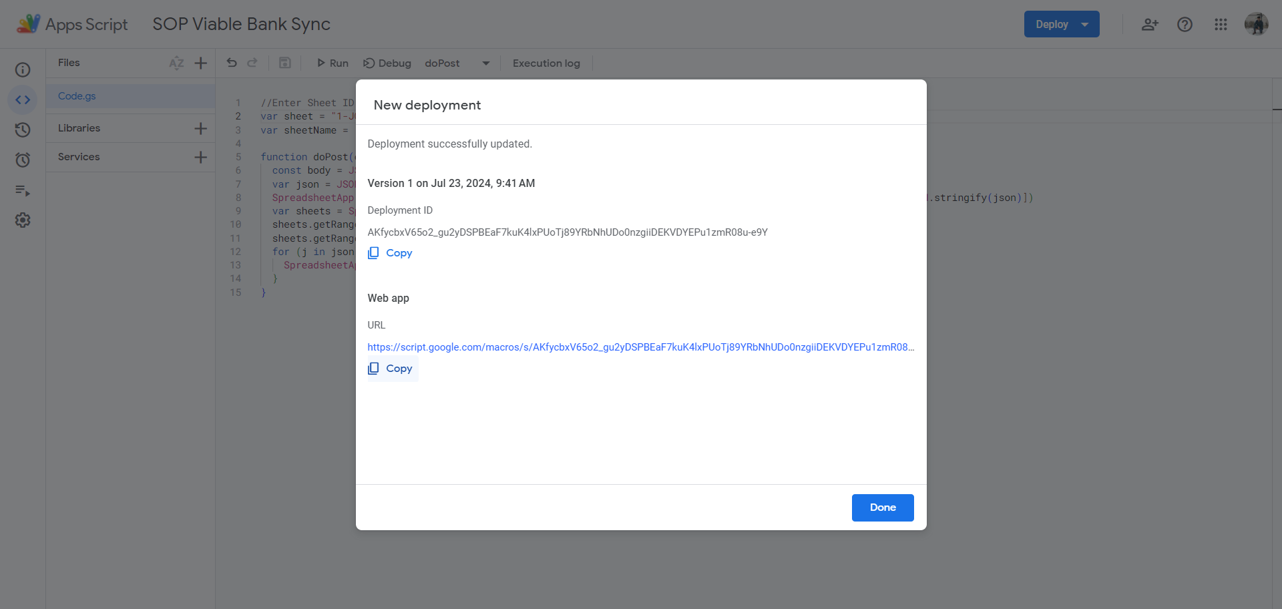Click the Version 1 on Jul 23 text

[x=451, y=184]
